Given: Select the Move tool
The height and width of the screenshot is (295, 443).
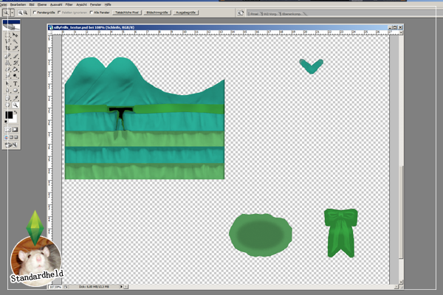Looking at the screenshot, I should [x=16, y=35].
